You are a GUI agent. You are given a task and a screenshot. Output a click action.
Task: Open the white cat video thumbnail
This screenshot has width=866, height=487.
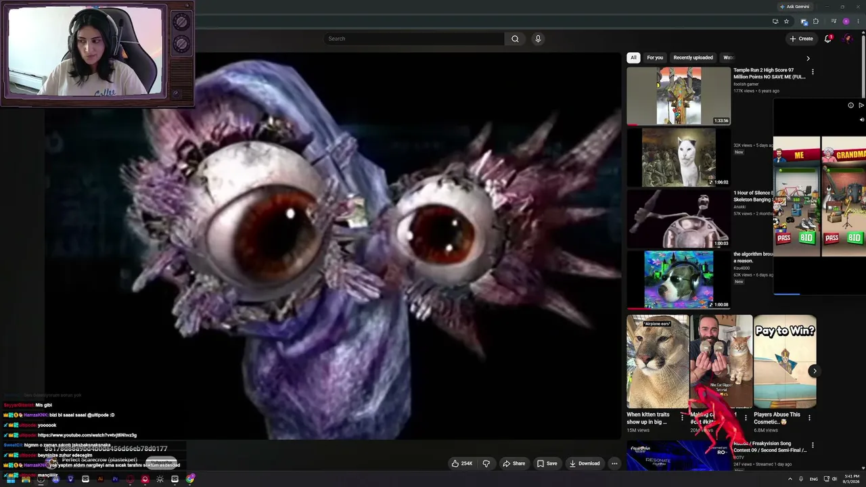(x=679, y=157)
